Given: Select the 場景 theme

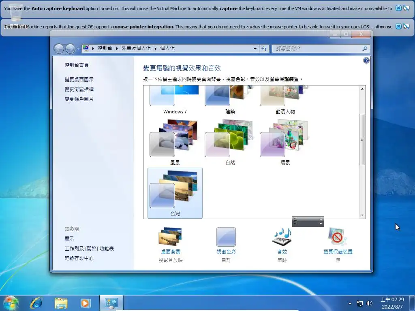Looking at the screenshot, I should [x=285, y=142].
